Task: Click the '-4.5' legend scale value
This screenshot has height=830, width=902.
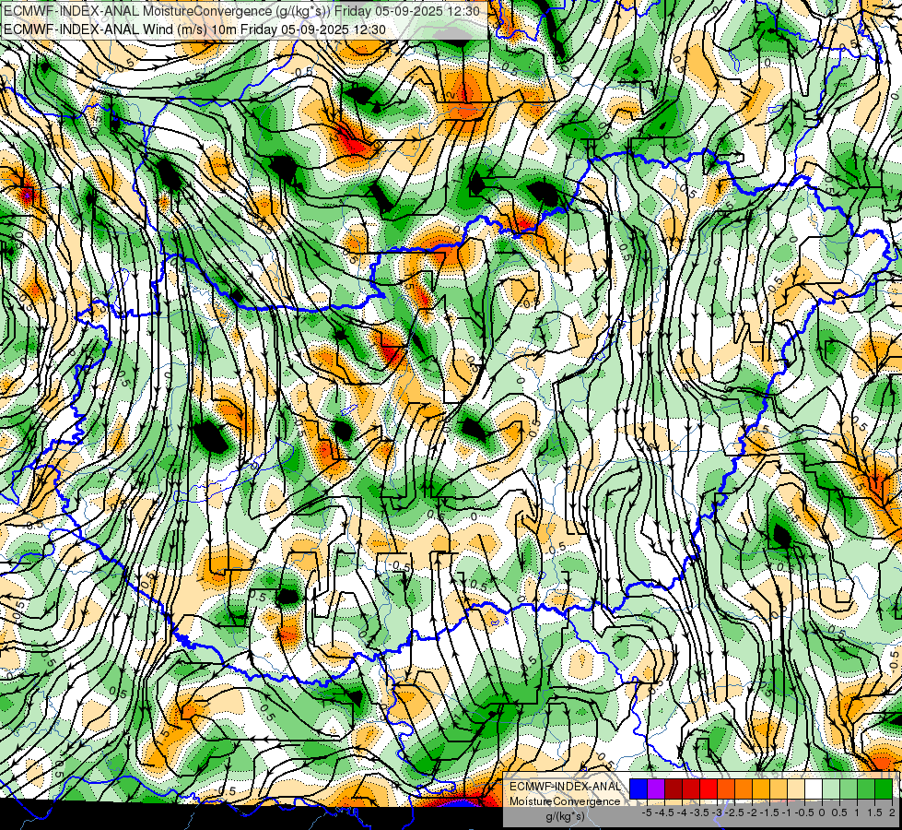Action: click(x=664, y=812)
